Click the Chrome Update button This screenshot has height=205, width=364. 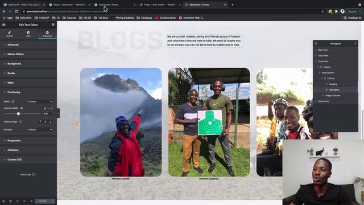tap(354, 11)
